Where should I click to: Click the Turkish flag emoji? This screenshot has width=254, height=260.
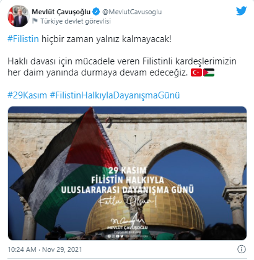coord(196,72)
